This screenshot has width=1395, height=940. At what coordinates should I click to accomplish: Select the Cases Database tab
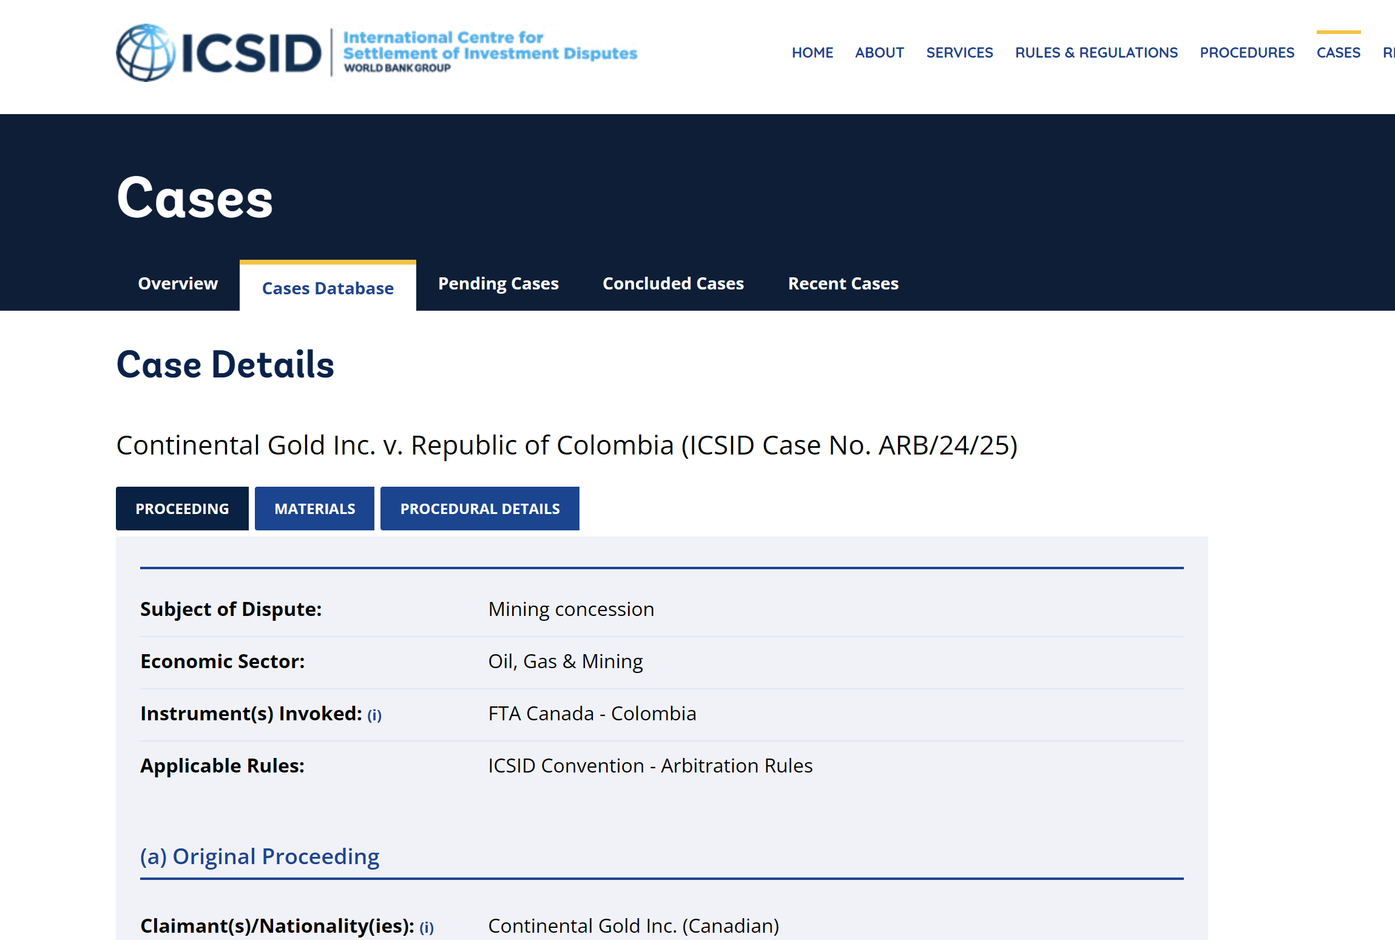(328, 288)
